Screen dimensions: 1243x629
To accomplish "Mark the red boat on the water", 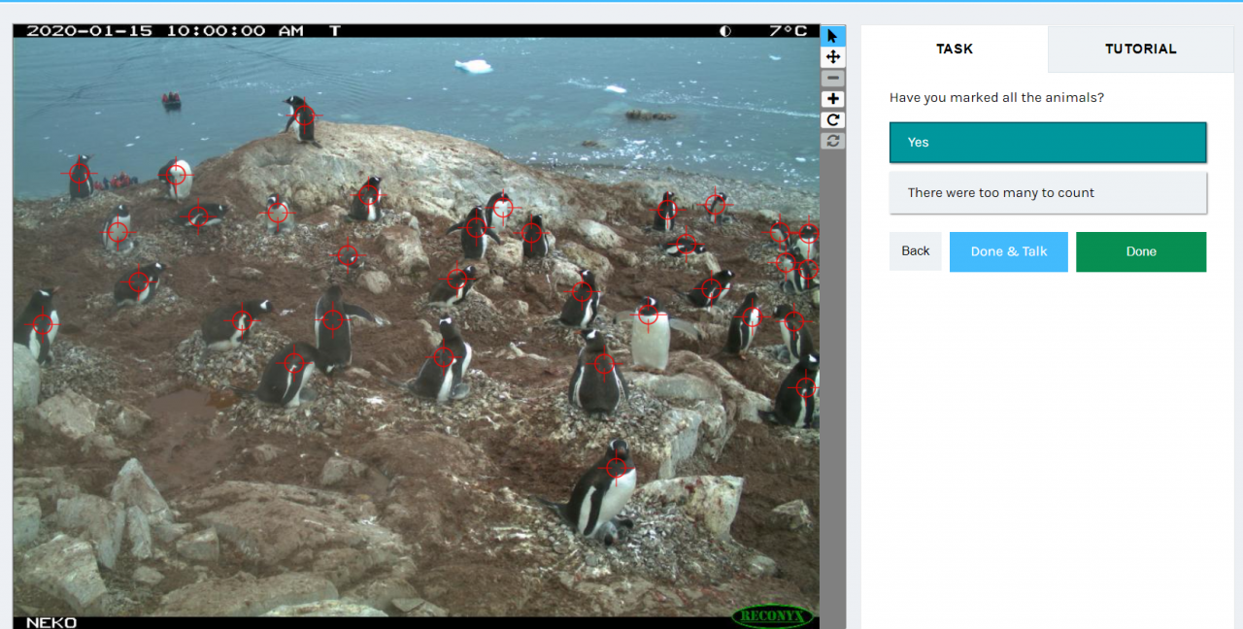I will pyautogui.click(x=172, y=100).
